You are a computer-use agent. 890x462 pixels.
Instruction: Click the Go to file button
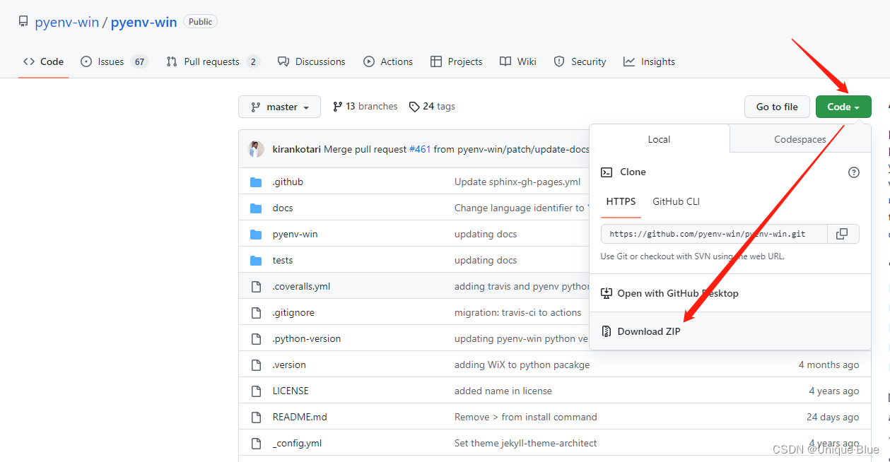click(x=777, y=107)
